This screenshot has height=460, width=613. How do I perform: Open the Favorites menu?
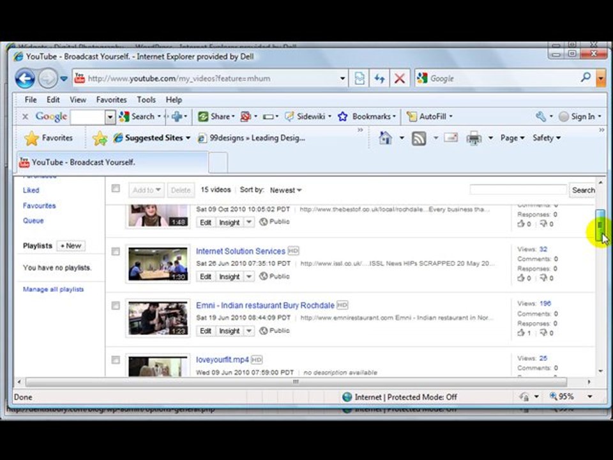111,100
